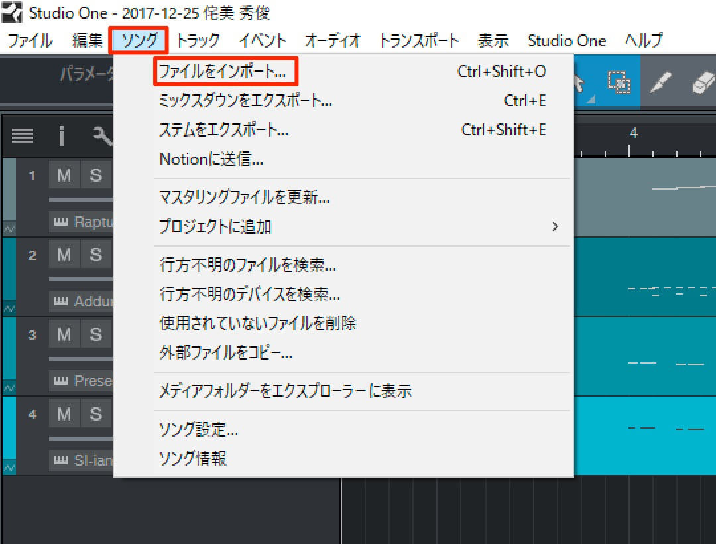The image size is (716, 544).
Task: Click track 3 color strip
Action: point(9,349)
